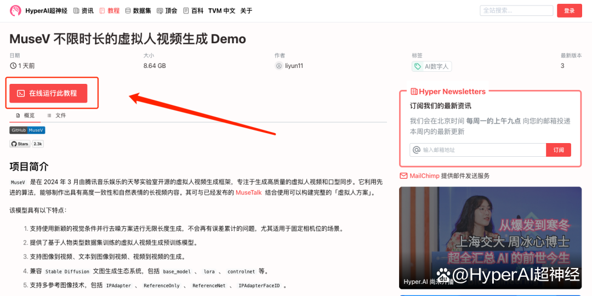Click the HyperAI超神经 site name
The width and height of the screenshot is (592, 296).
[x=47, y=10]
